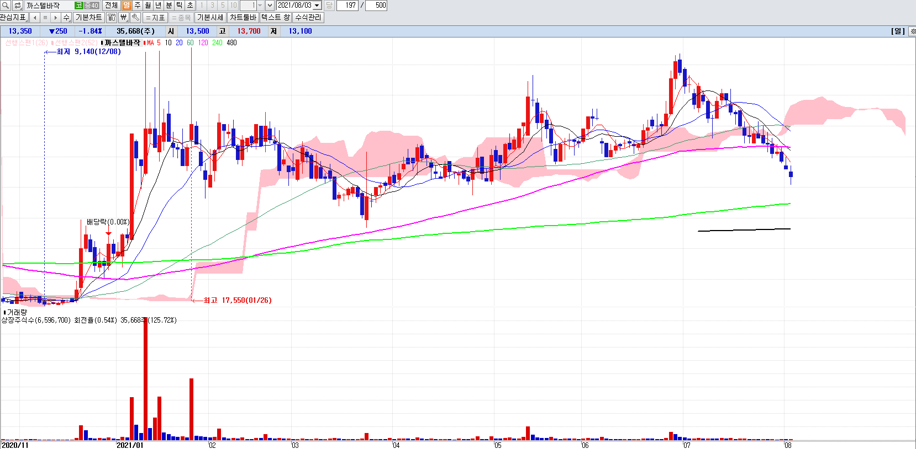Click the 거래량 volume panel label
The width and height of the screenshot is (916, 449).
(17, 313)
